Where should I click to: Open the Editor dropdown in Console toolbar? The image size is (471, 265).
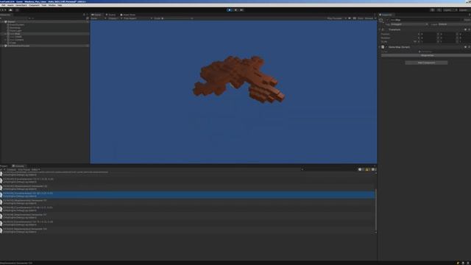(35, 169)
